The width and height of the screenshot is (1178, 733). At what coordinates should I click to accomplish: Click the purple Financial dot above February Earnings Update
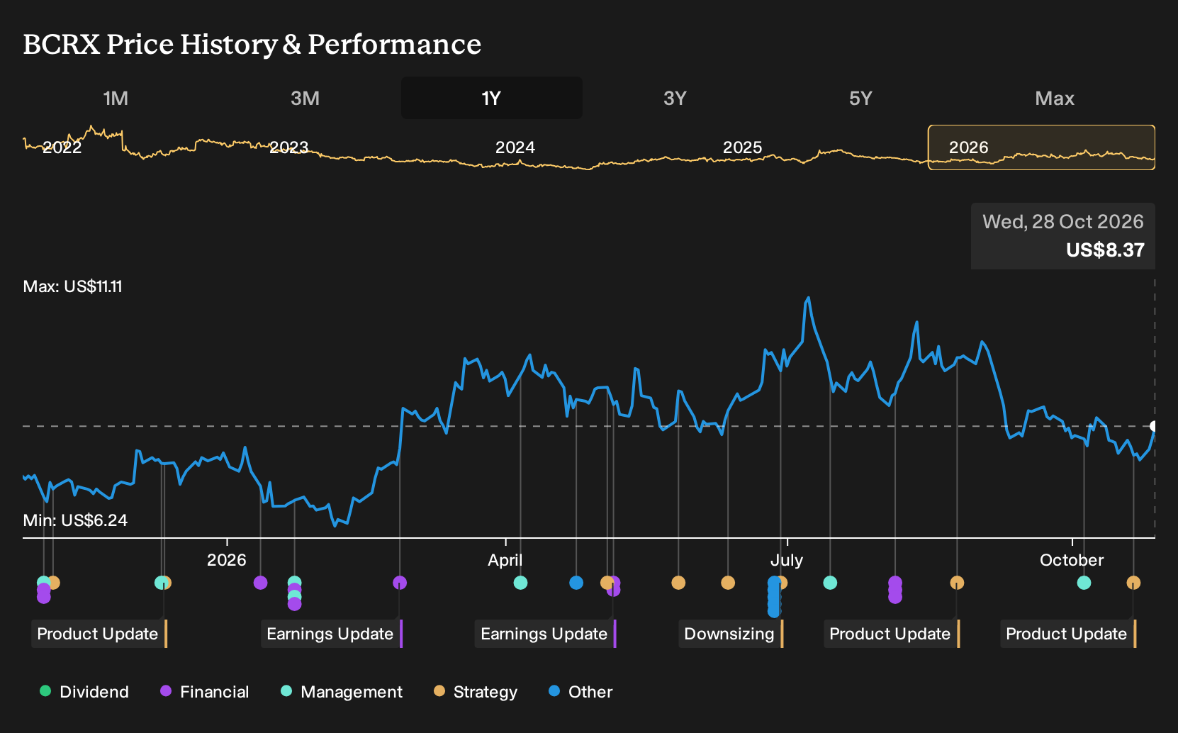coord(400,583)
